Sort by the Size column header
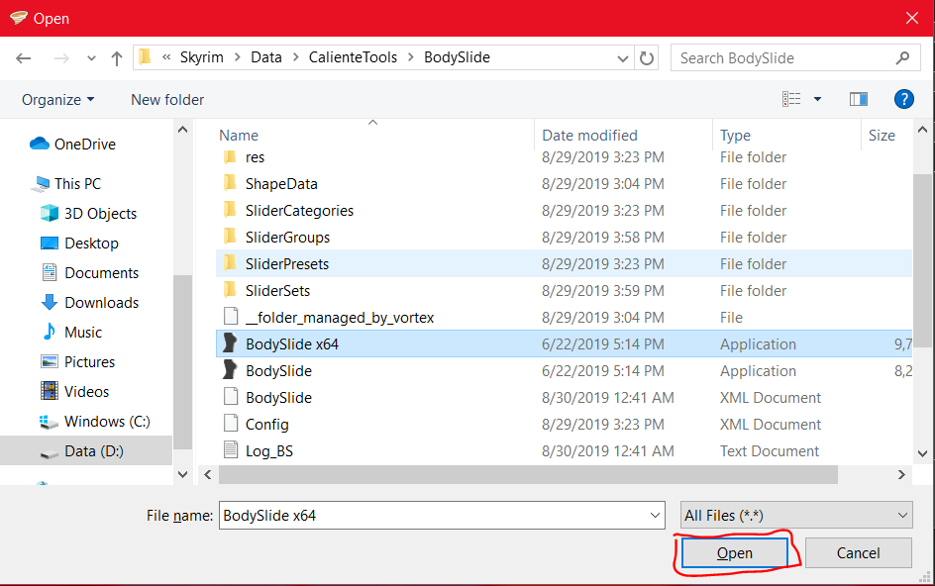This screenshot has height=586, width=935. (x=882, y=136)
